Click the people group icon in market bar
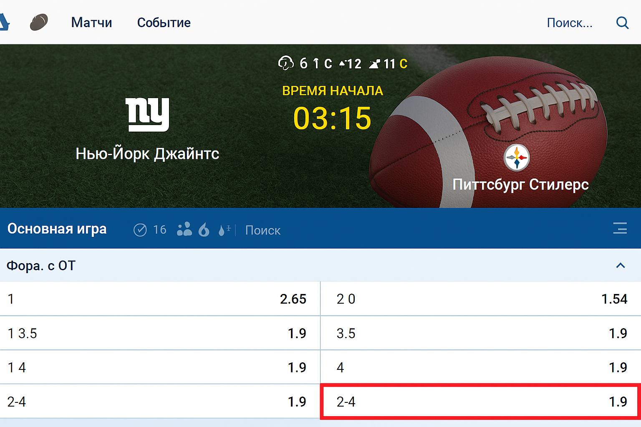The image size is (641, 427). [x=184, y=229]
